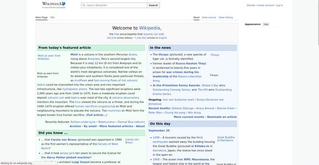Select the Read tab
319x165 pixels.
(196, 18)
